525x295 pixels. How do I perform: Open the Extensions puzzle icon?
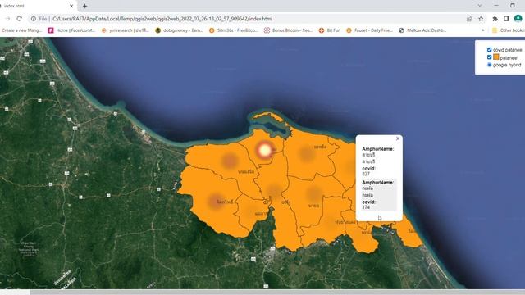click(495, 19)
